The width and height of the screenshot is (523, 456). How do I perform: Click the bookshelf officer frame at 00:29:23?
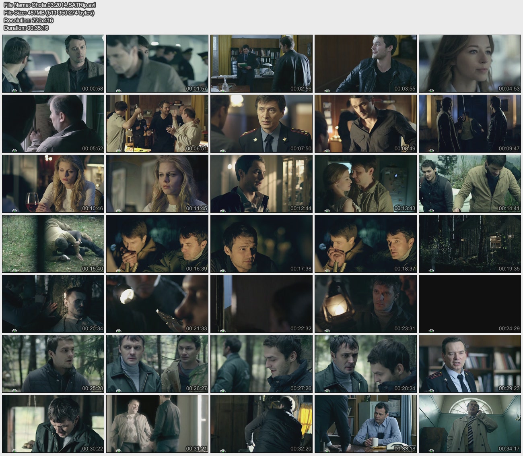(469, 364)
